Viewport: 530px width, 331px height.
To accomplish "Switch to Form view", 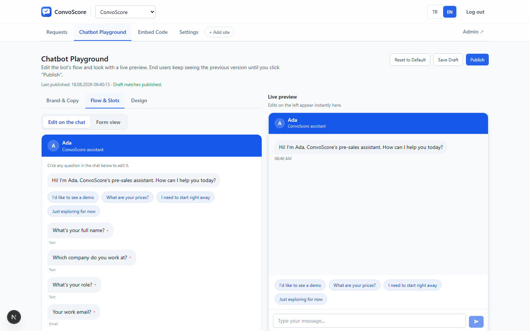I will 108,122.
